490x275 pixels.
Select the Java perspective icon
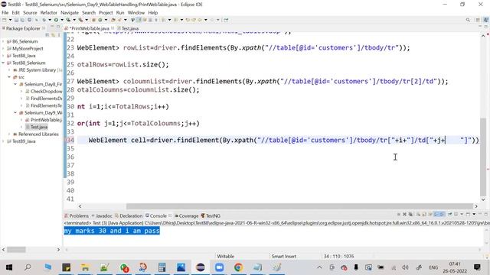[x=486, y=20]
